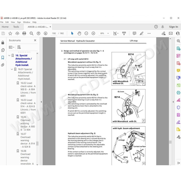Click the Export PDF tool in right pane
Viewport: 181px width, 181px height.
178,48
